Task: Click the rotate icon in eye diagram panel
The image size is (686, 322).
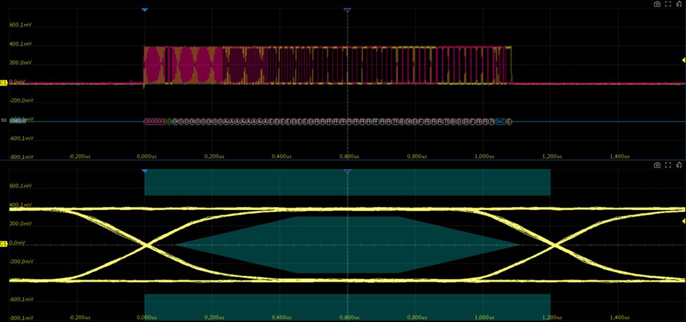Action: point(679,165)
